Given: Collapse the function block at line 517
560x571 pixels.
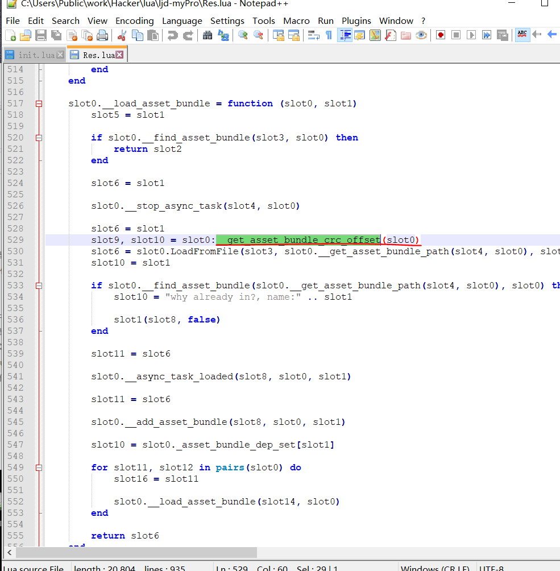Looking at the screenshot, I should (x=39, y=104).
